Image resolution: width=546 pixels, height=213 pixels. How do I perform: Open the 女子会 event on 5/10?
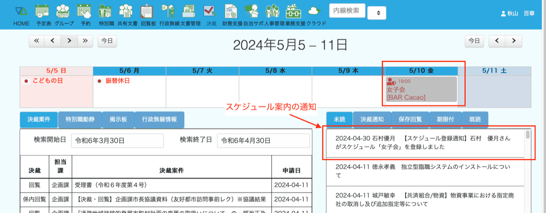click(x=421, y=89)
